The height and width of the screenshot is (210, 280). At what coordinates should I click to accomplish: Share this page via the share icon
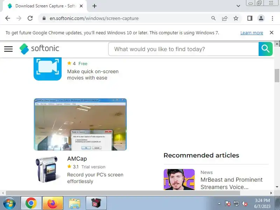[225, 18]
